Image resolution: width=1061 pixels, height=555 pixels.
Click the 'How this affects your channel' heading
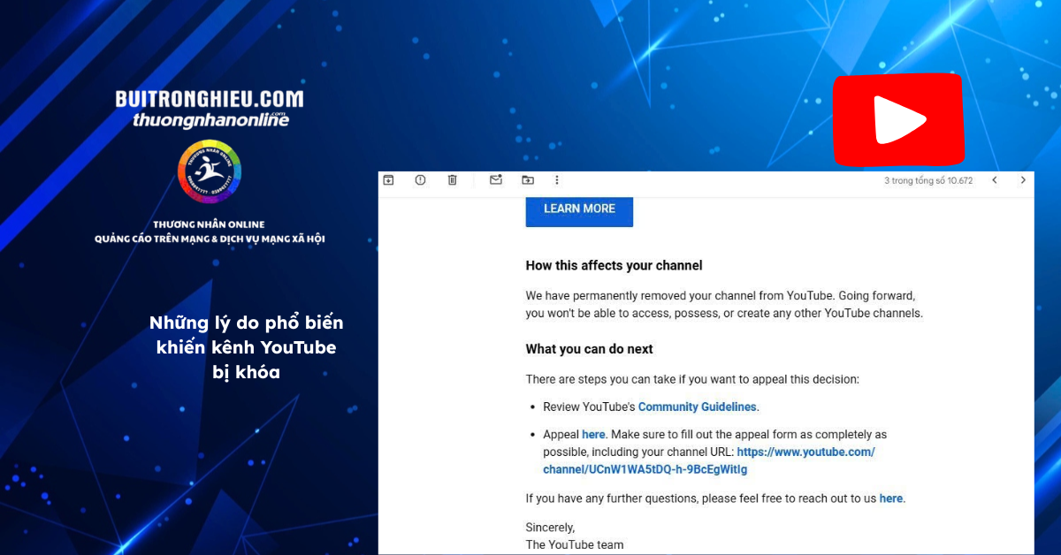[x=614, y=265]
